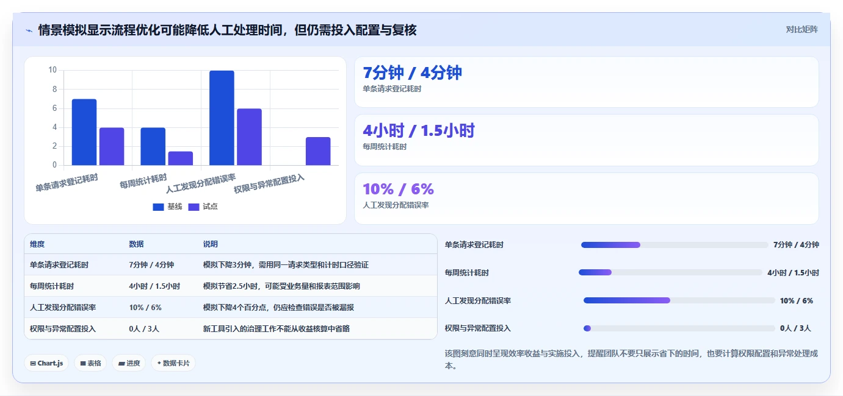Screen dimensions: 843x396
Task: Toggle the 基线 legend color box
Action: [158, 207]
